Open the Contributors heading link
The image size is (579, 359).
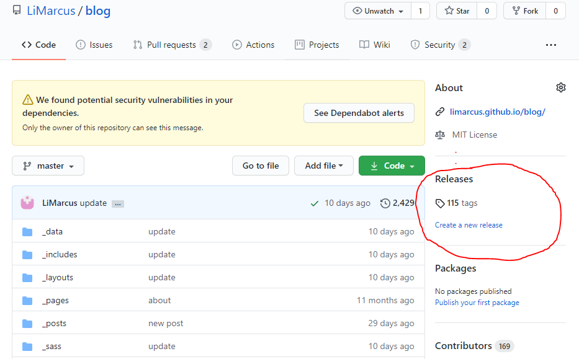tap(464, 346)
